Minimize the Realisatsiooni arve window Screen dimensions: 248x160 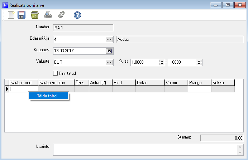click(216, 5)
